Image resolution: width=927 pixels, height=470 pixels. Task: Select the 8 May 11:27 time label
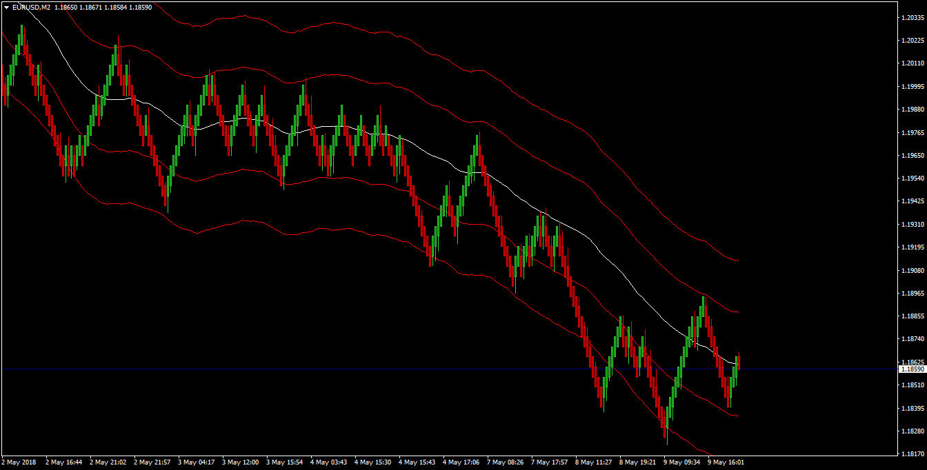click(x=593, y=462)
